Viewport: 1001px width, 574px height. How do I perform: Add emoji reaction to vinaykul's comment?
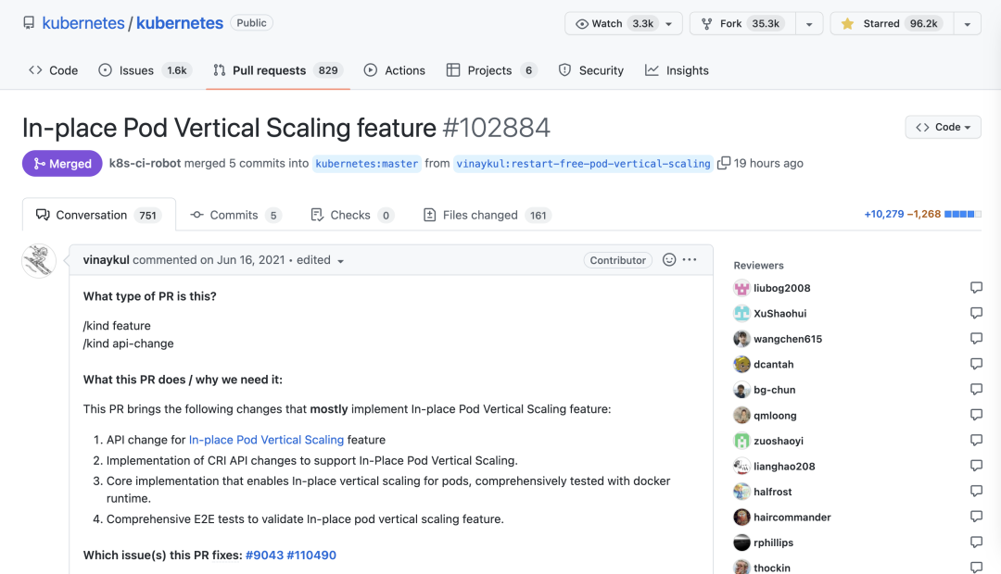(669, 259)
